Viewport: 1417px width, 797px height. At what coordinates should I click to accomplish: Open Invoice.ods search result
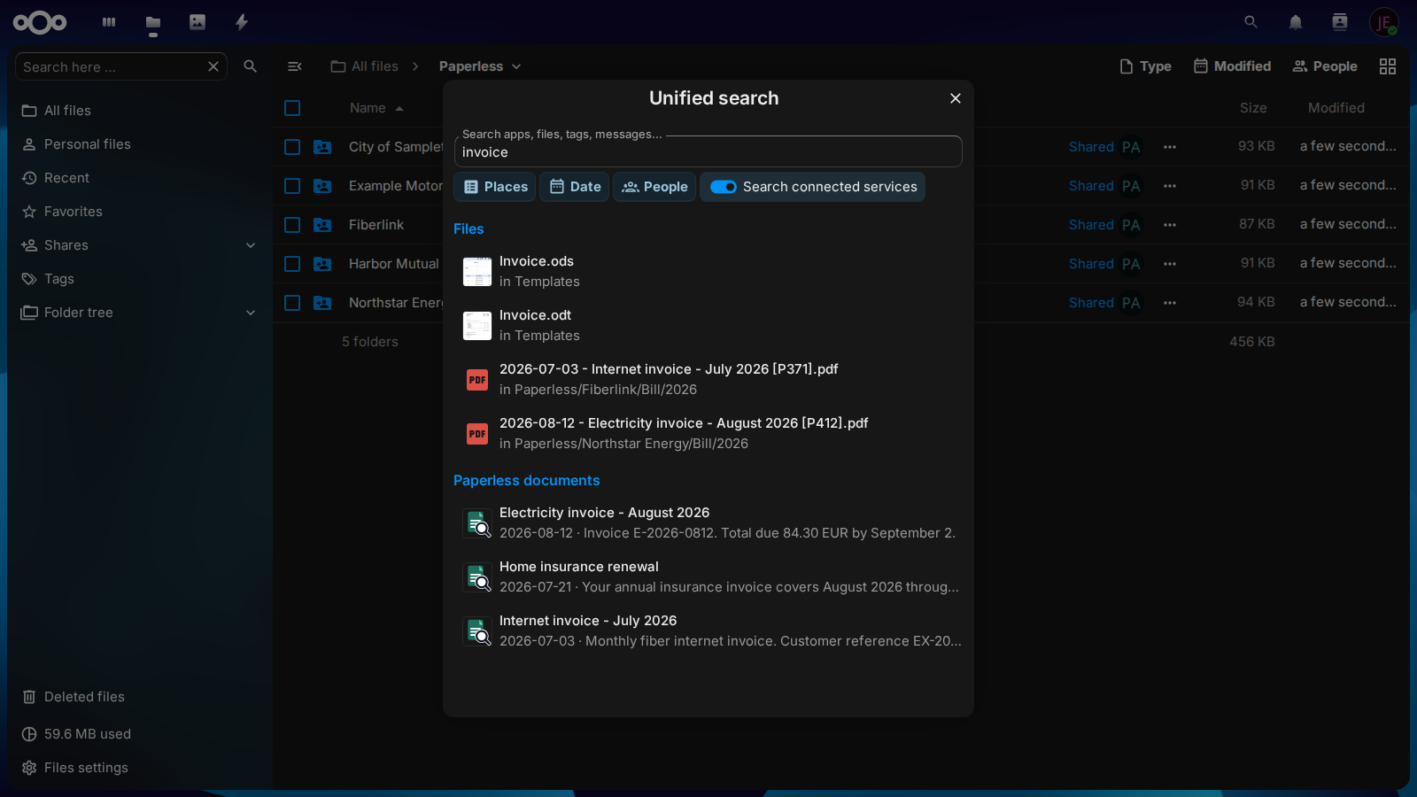708,272
